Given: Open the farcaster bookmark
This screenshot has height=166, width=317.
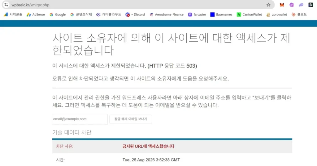Looking at the screenshot, I should [197, 15].
